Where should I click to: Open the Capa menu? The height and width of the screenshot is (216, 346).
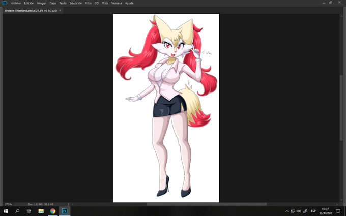(53, 3)
